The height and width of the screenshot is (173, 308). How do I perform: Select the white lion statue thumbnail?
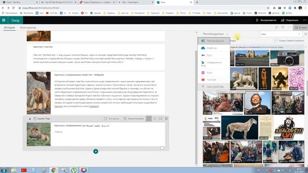point(244,79)
